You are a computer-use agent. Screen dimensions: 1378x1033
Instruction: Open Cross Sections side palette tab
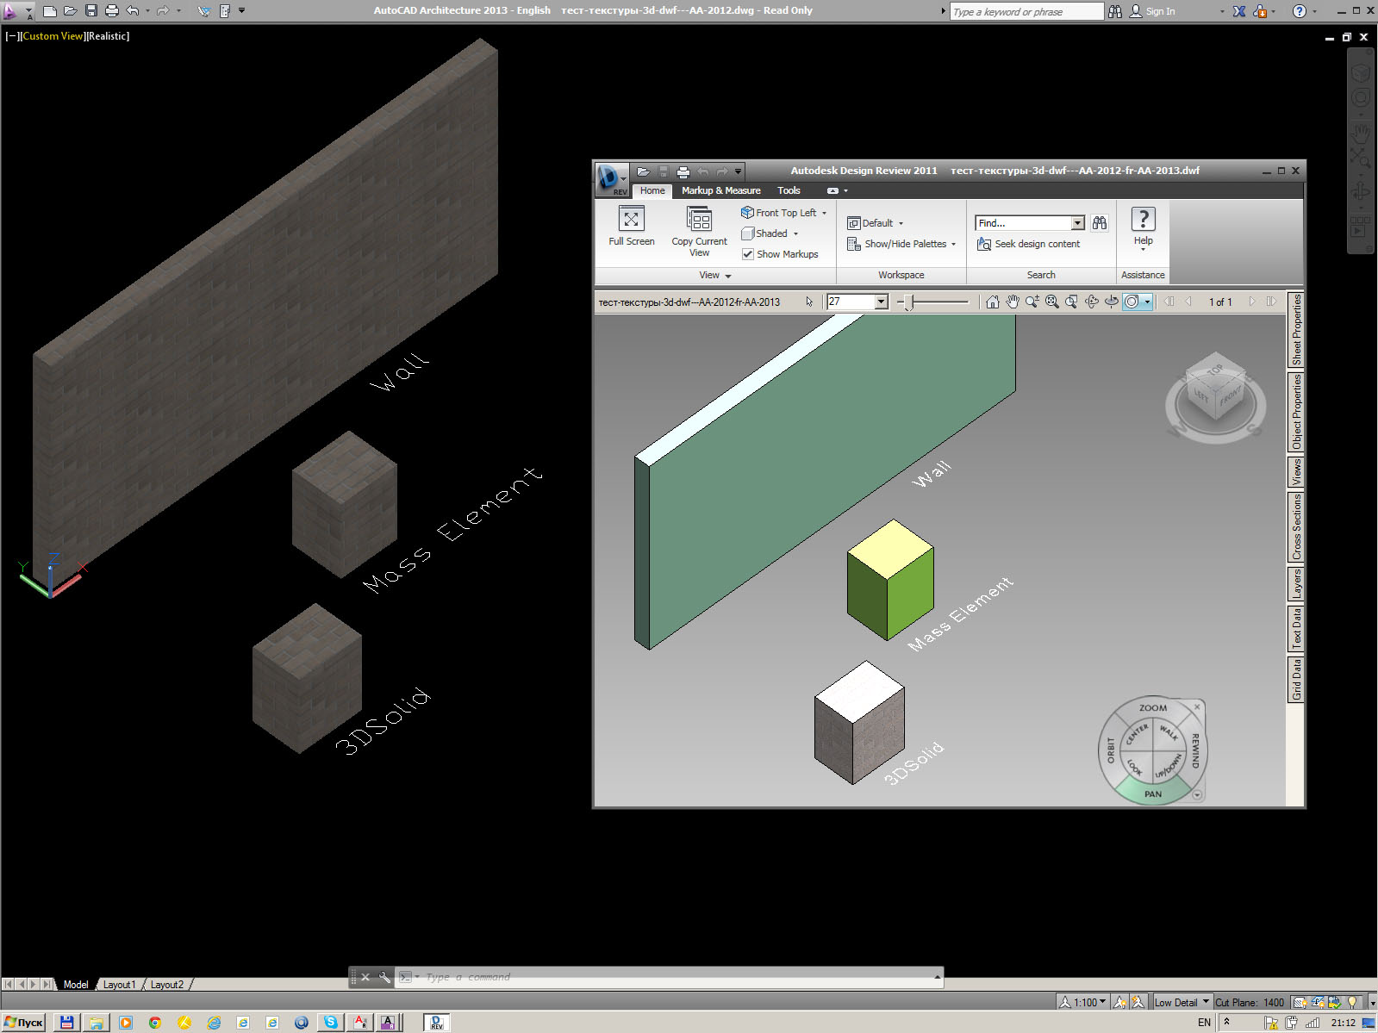point(1295,526)
